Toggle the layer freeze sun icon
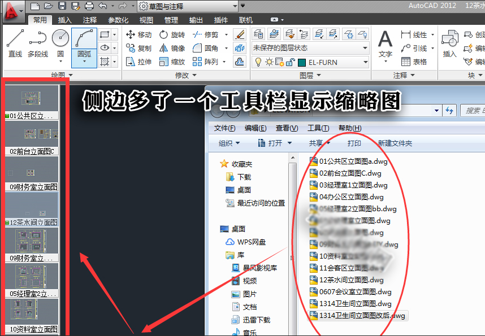 (269, 62)
